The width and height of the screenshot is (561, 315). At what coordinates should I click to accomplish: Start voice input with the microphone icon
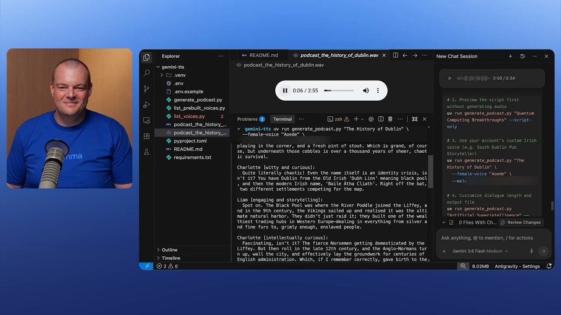(x=531, y=251)
